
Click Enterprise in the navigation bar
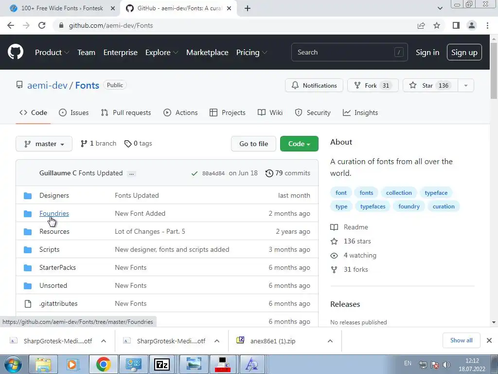pyautogui.click(x=121, y=53)
